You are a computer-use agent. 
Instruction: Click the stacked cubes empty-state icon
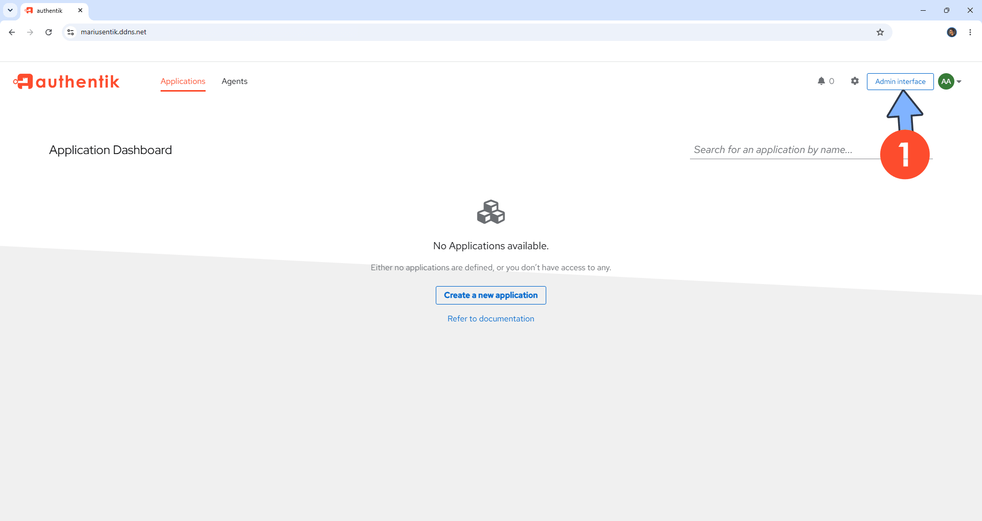coord(490,212)
